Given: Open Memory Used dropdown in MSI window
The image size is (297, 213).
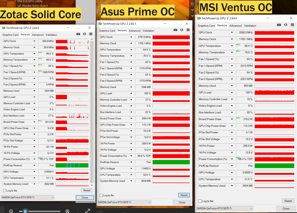Looking at the screenshot, I should click(x=232, y=86).
